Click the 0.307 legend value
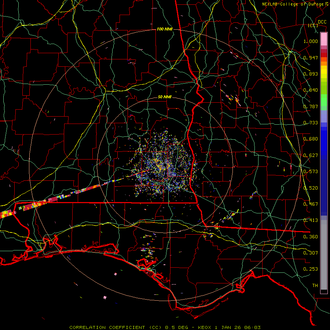 pyautogui.click(x=311, y=253)
